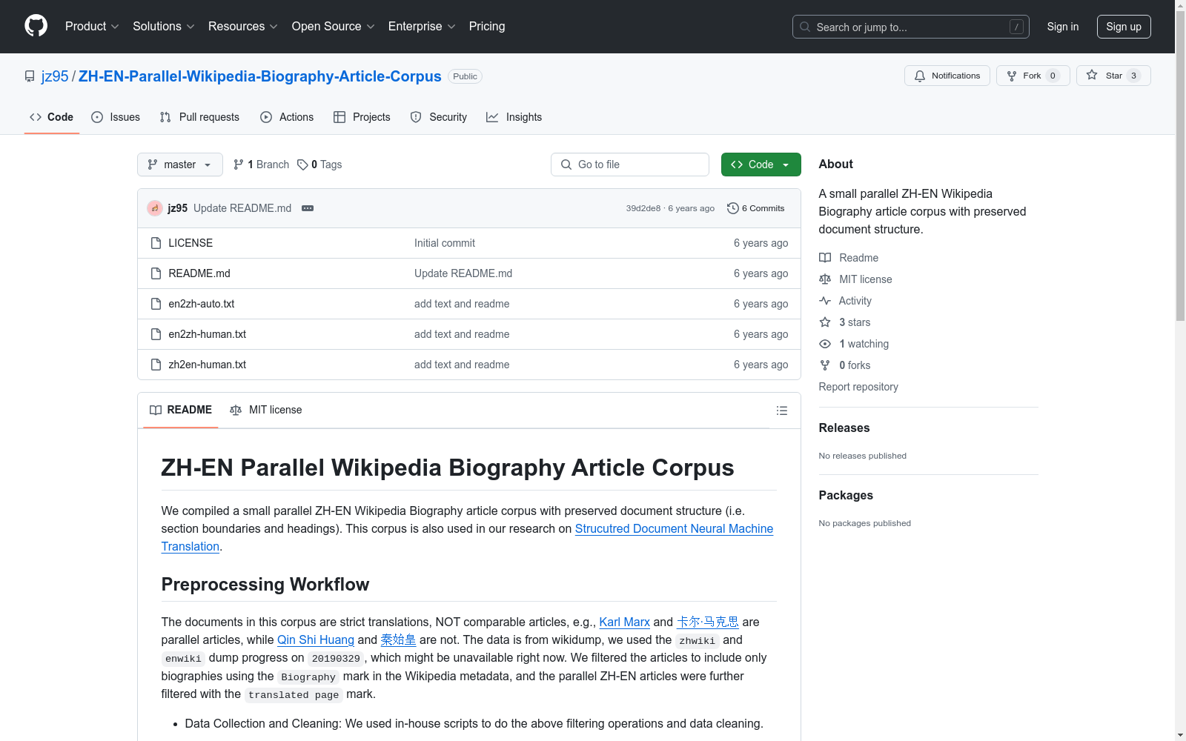Viewport: 1186px width, 741px height.
Task: Open the Qin Shi Huang link
Action: (x=316, y=639)
